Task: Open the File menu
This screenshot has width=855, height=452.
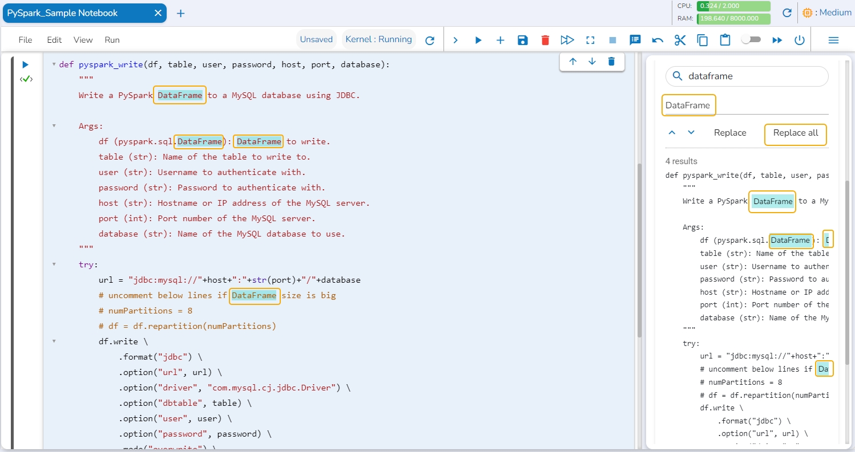Action: point(25,40)
